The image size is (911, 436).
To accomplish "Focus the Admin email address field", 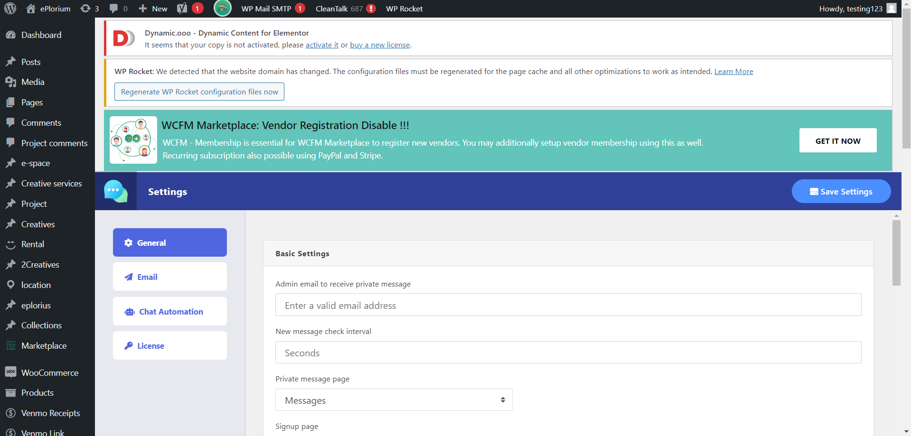I will (x=568, y=305).
